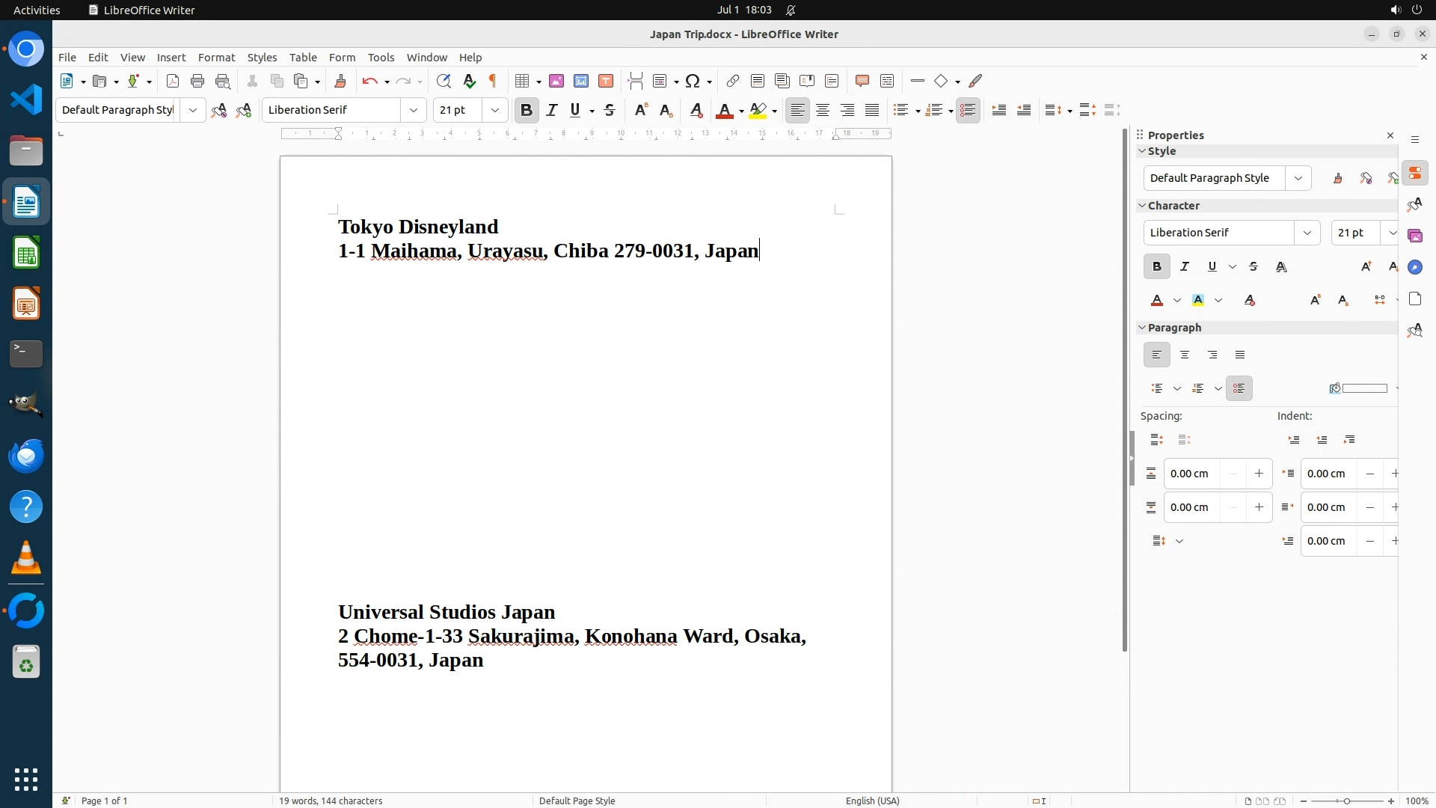This screenshot has width=1436, height=808.
Task: Click the Export as PDF icon
Action: (x=173, y=81)
